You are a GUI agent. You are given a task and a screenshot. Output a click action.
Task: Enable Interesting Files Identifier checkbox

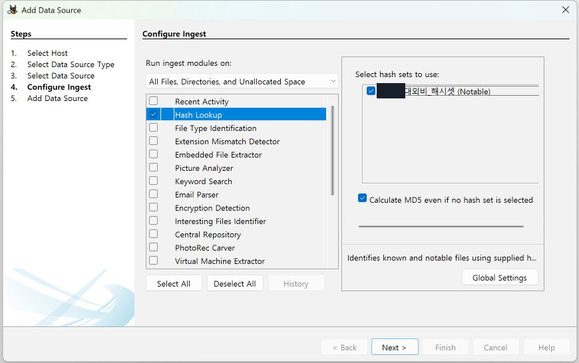click(153, 221)
